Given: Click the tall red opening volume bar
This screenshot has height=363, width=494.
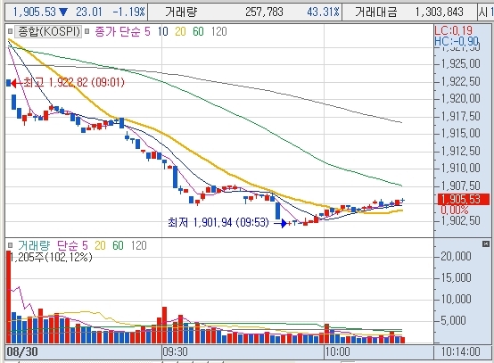Looking at the screenshot, I should [x=9, y=297].
